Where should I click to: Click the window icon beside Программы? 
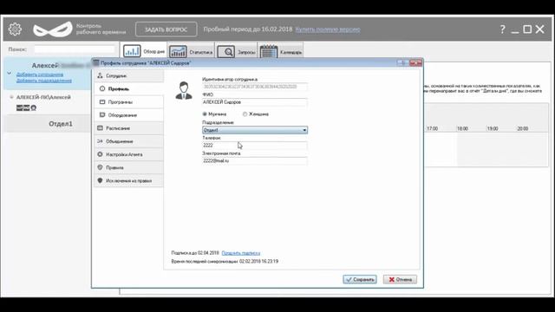[102, 102]
